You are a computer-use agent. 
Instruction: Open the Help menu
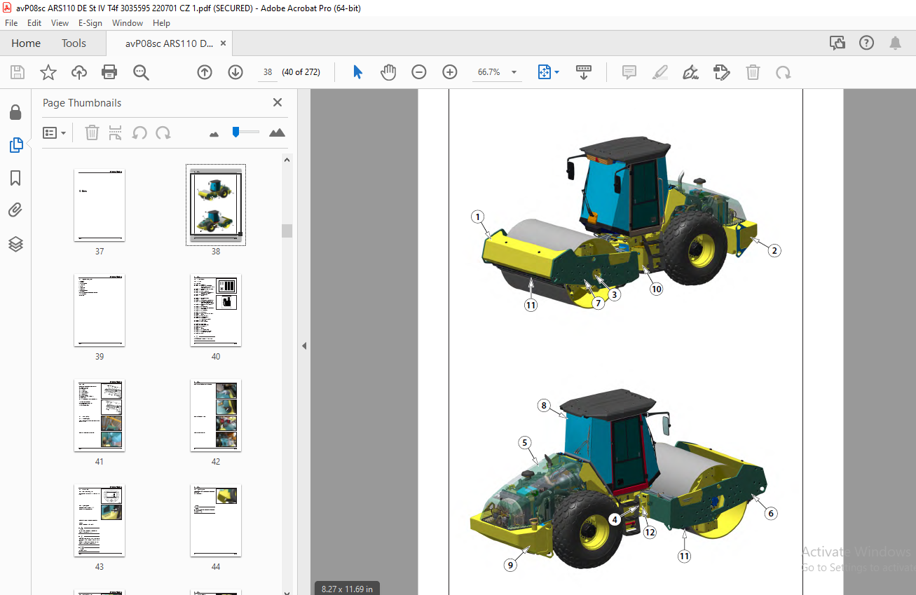tap(161, 23)
